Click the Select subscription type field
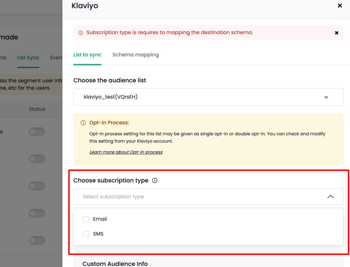The height and width of the screenshot is (267, 350). point(208,197)
